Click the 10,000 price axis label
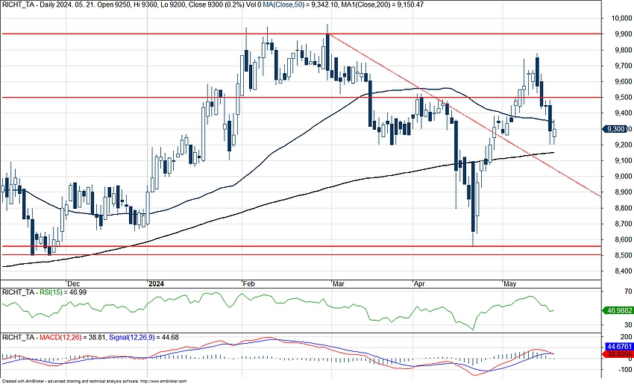This screenshot has width=634, height=384. pyautogui.click(x=622, y=18)
